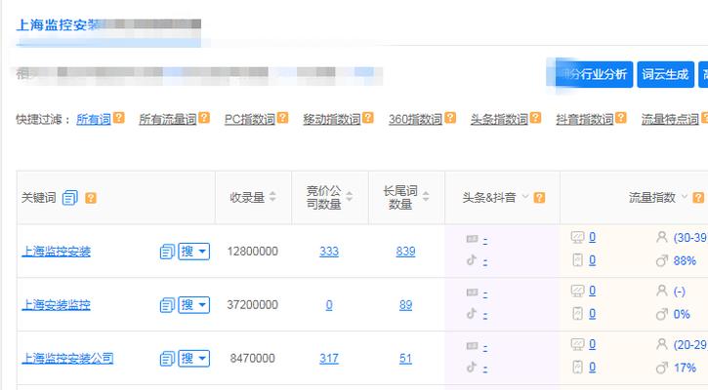Open help icon next to PC指数词
The width and height of the screenshot is (708, 390).
(x=282, y=118)
